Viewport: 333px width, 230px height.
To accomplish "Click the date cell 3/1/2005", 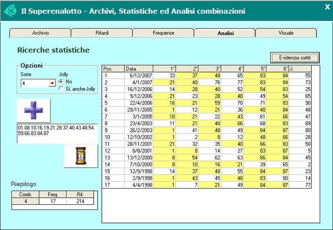I will click(139, 117).
